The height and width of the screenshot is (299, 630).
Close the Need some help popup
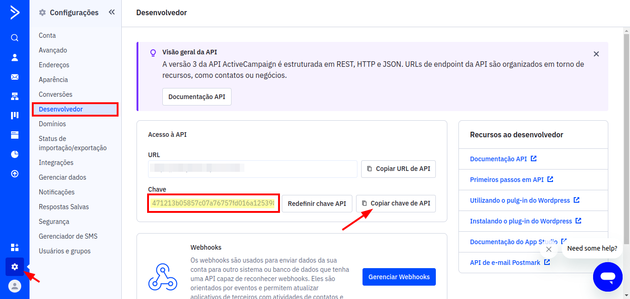coord(548,249)
